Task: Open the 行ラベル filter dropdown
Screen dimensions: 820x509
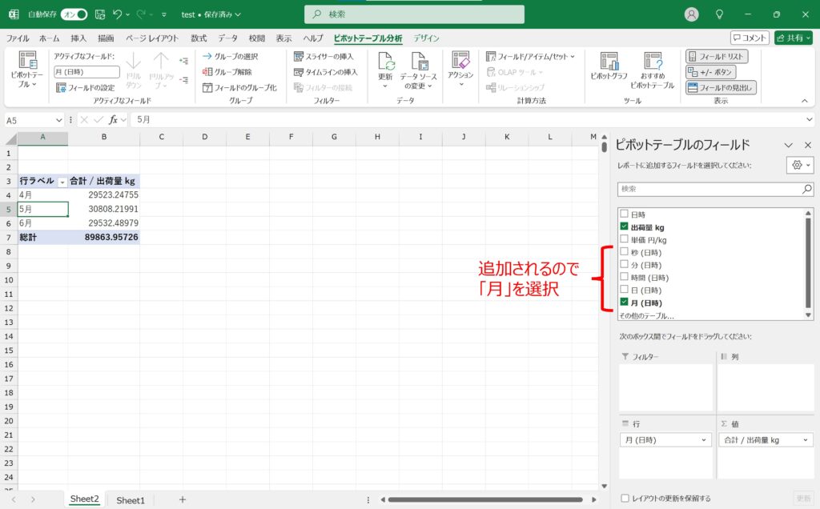Action: click(62, 182)
